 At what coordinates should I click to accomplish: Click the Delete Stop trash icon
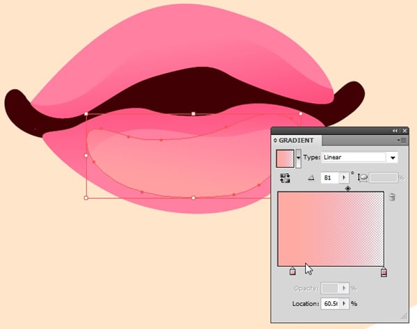tap(393, 198)
